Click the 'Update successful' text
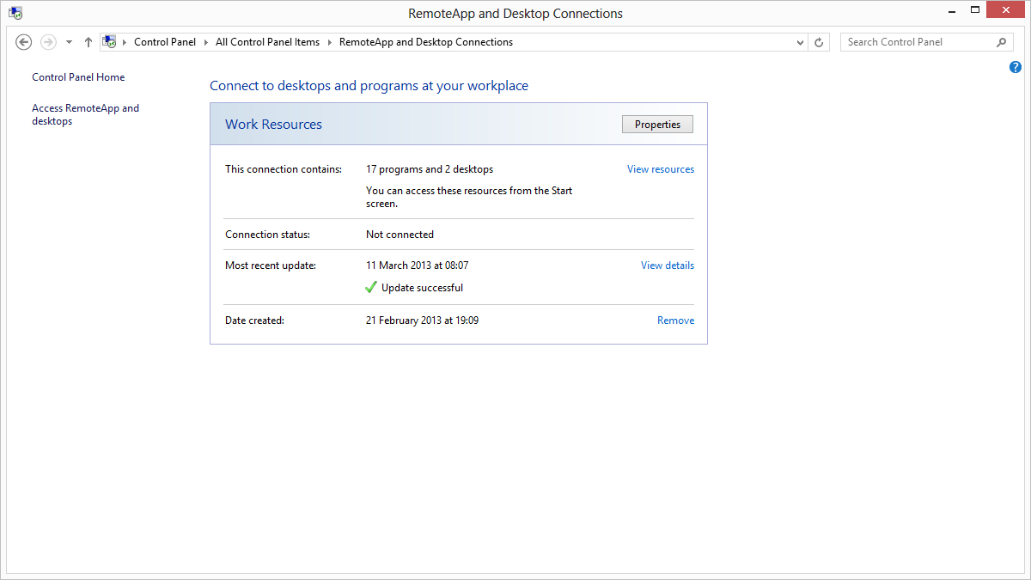1031x580 pixels. pos(422,288)
